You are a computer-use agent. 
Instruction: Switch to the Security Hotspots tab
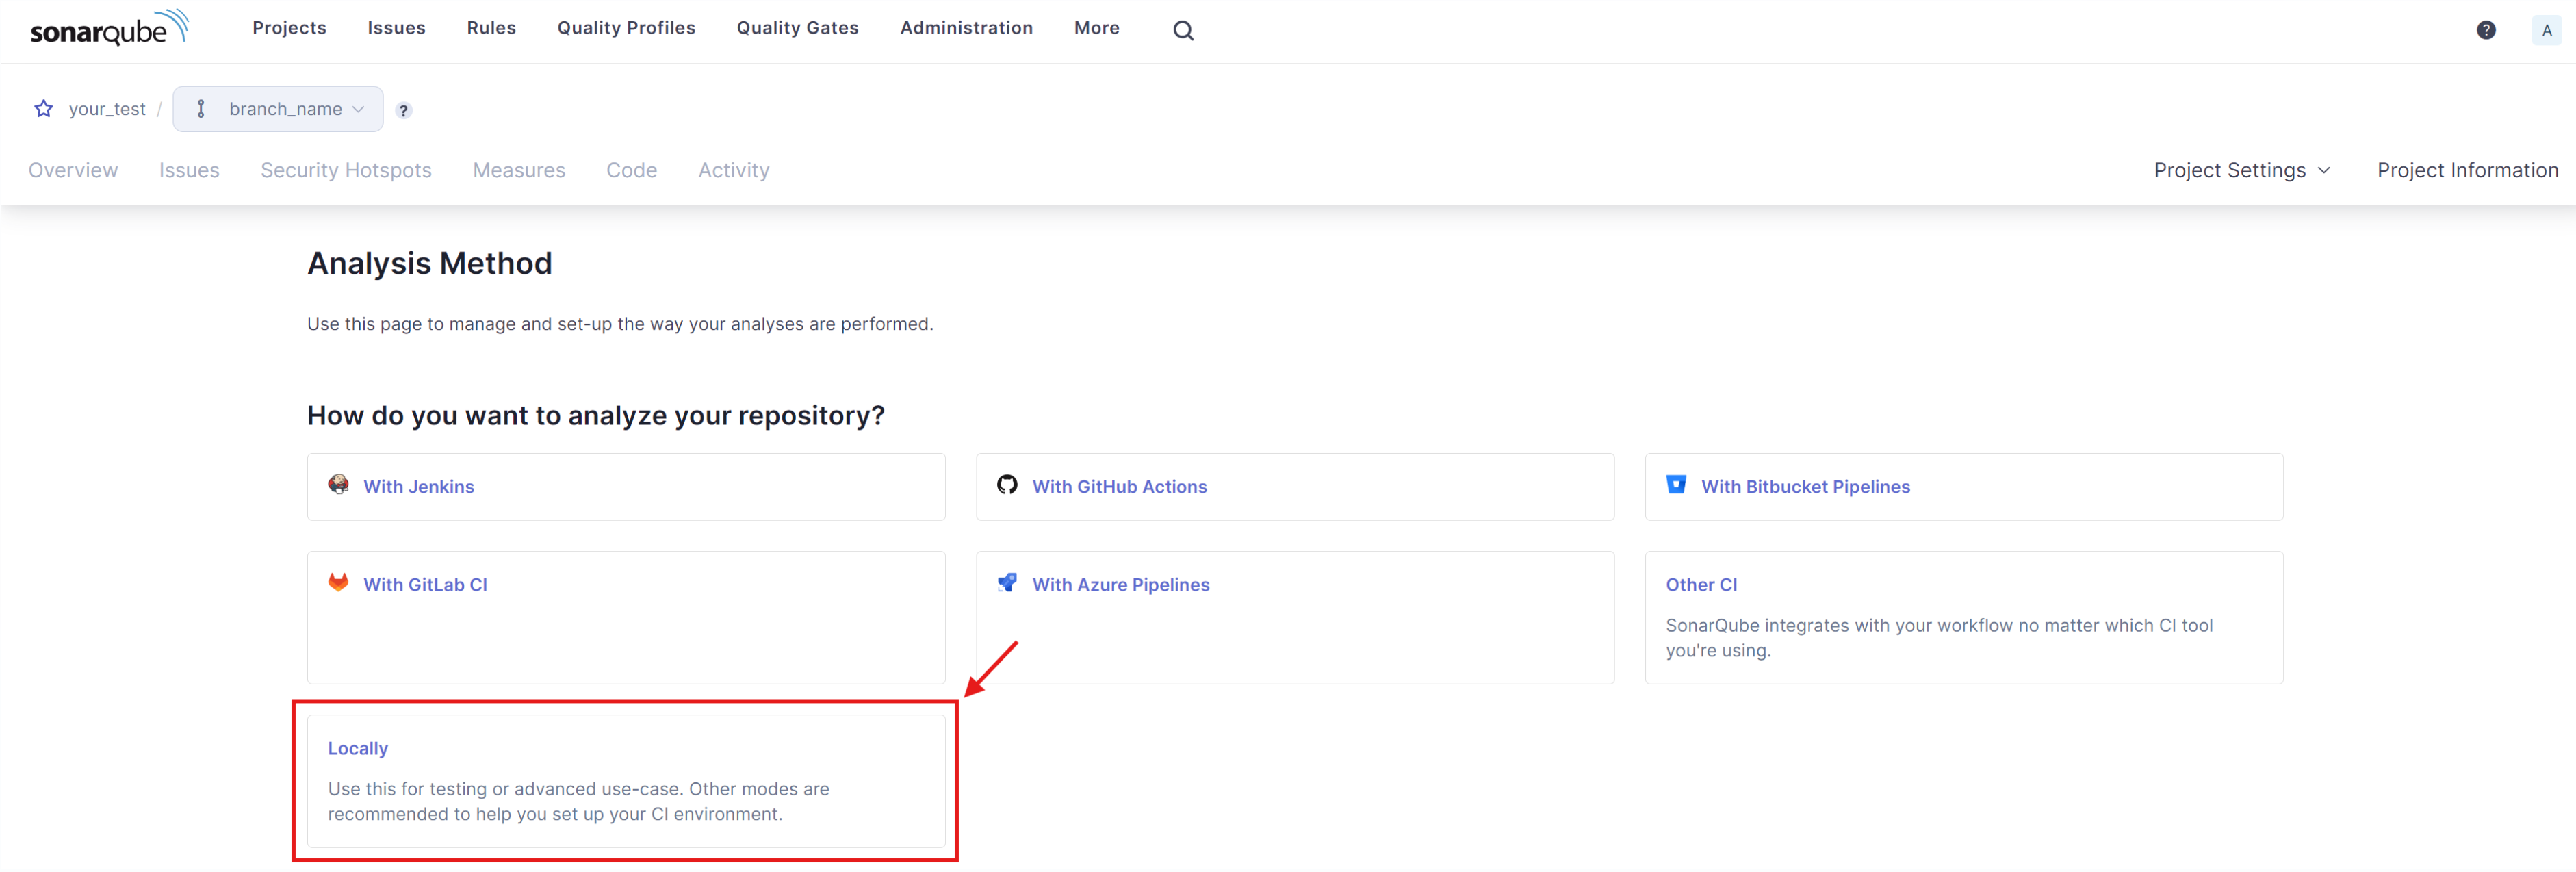click(346, 170)
